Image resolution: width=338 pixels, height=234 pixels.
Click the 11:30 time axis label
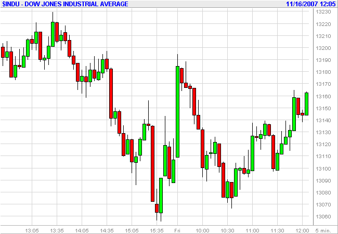point(278,231)
